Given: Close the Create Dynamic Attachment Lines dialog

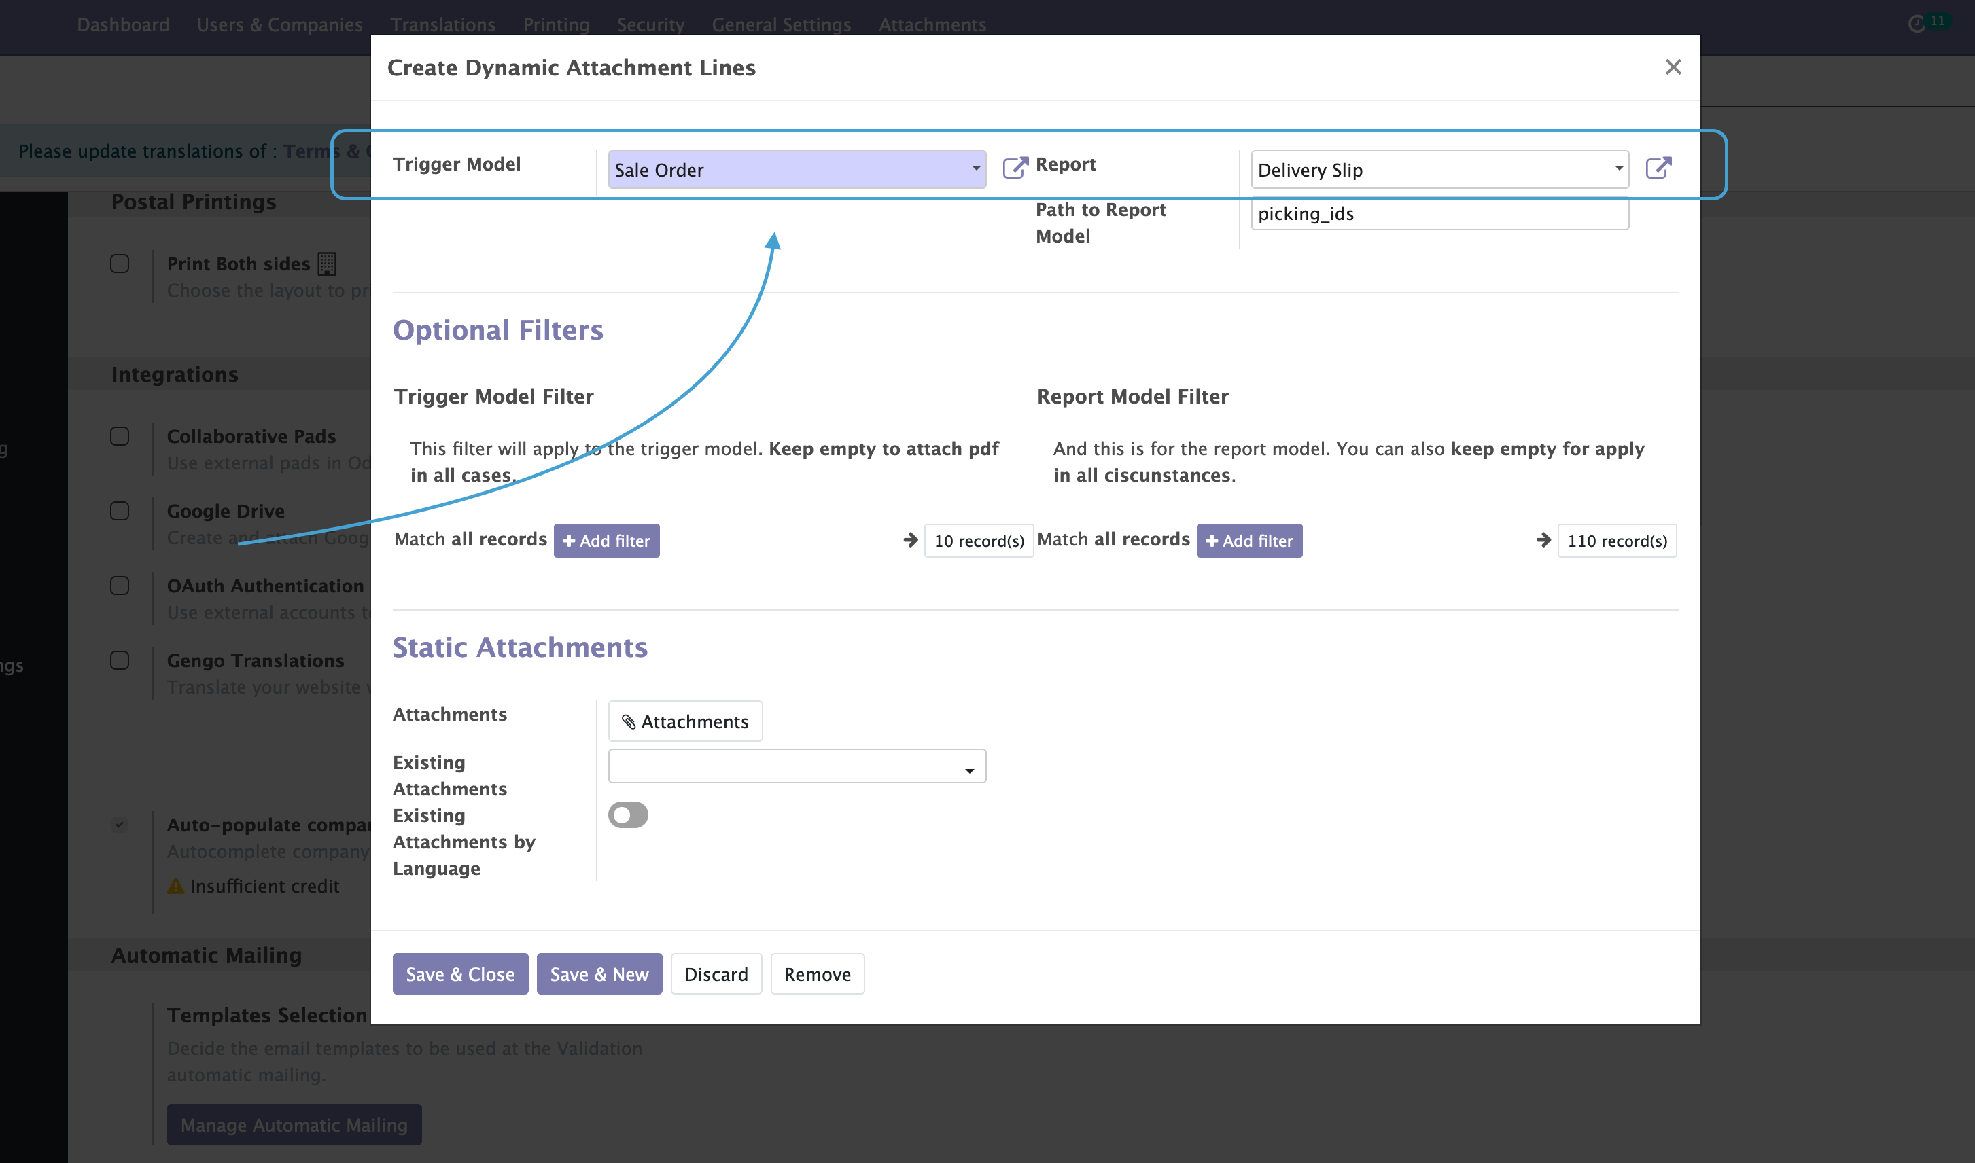Looking at the screenshot, I should click(x=1673, y=67).
